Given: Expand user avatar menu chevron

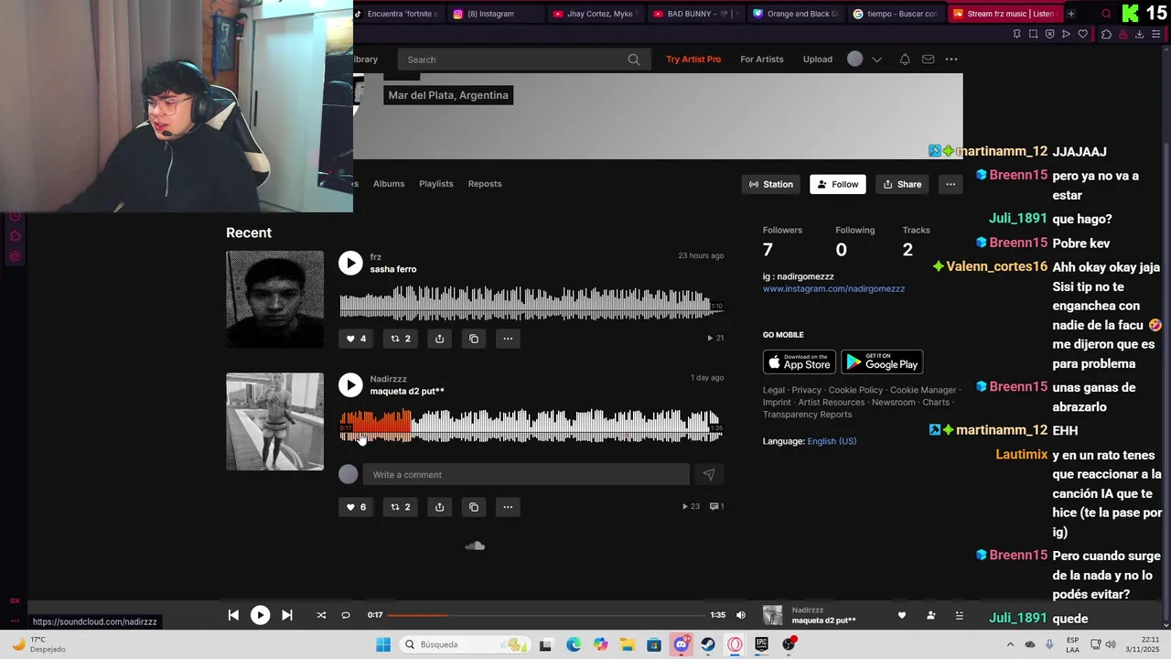Looking at the screenshot, I should [876, 59].
